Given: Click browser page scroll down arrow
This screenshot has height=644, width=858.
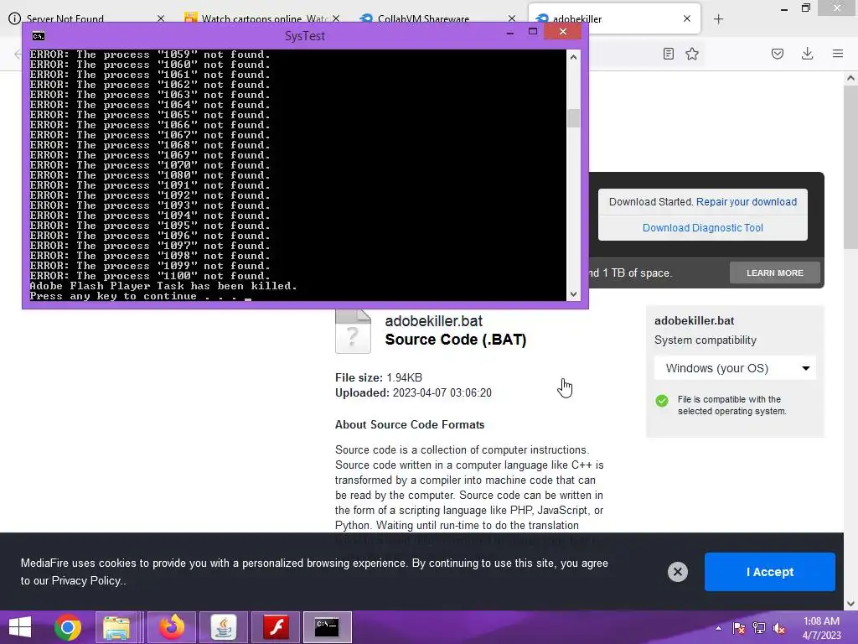Looking at the screenshot, I should (x=850, y=604).
